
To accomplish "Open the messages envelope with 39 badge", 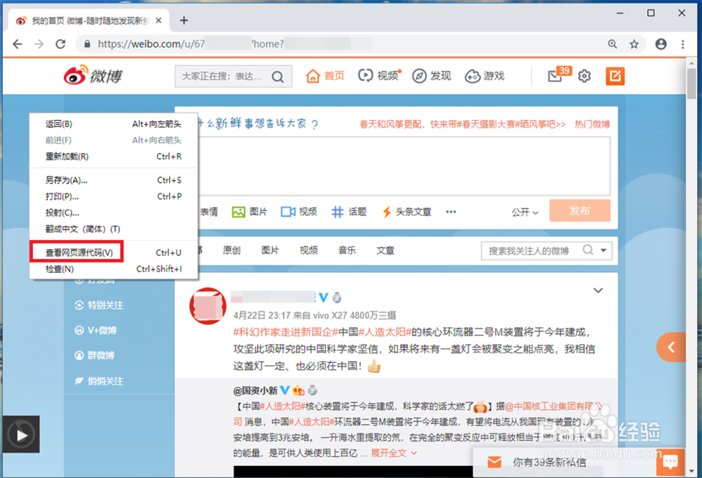I will pos(555,76).
